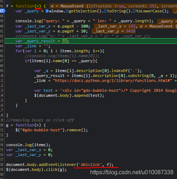The height and width of the screenshot is (179, 177).
Task: Click 'click' in $(document.body).click(g)
Action: tap(52, 169)
